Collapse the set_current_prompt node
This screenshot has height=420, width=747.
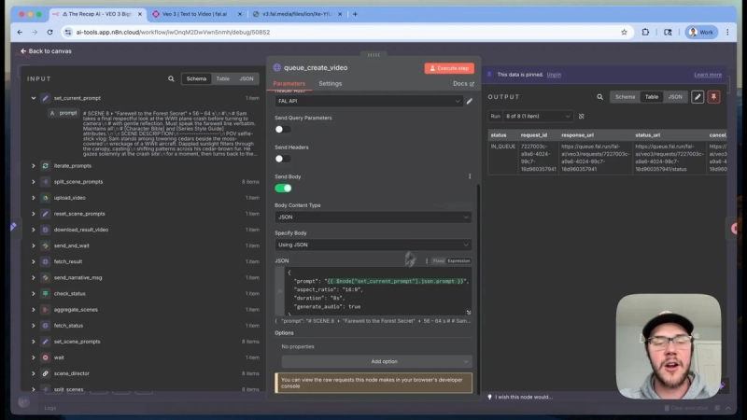[x=34, y=98]
